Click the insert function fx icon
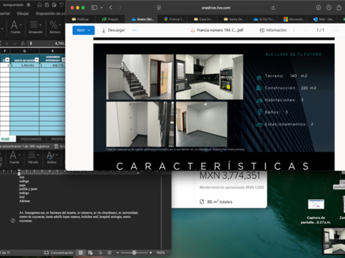Screen dimensions: 345x258 click(x=23, y=43)
